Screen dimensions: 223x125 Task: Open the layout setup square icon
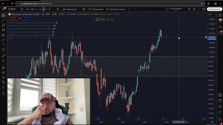coord(167,9)
